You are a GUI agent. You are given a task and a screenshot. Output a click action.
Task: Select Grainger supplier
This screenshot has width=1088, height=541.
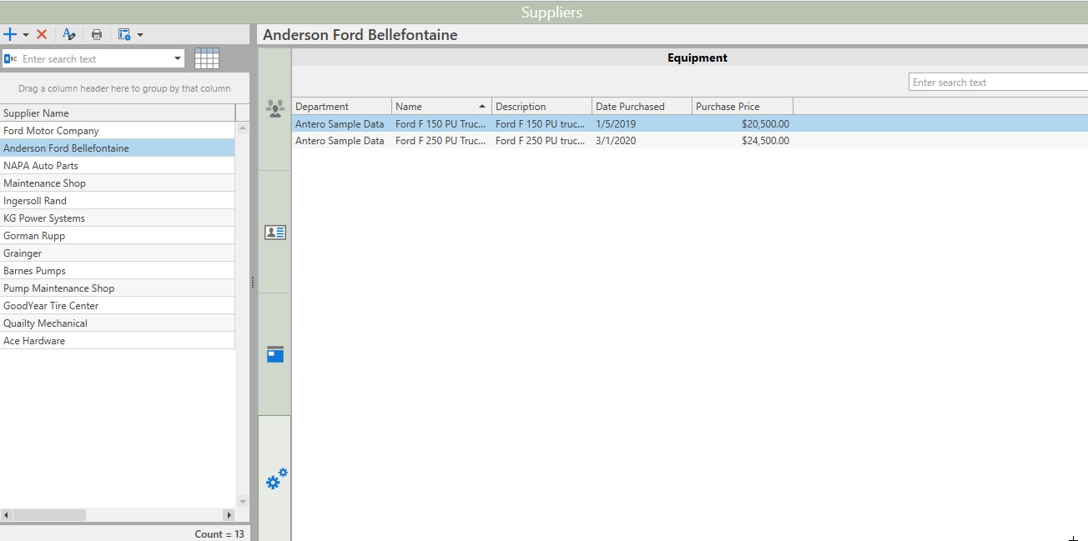(x=118, y=253)
